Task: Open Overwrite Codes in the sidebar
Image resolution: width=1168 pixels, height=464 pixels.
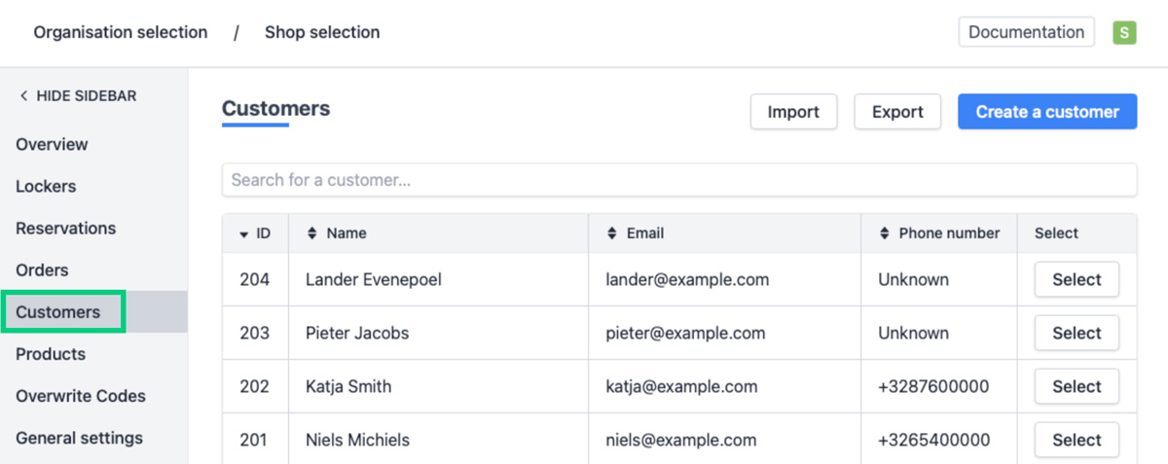Action: point(81,396)
